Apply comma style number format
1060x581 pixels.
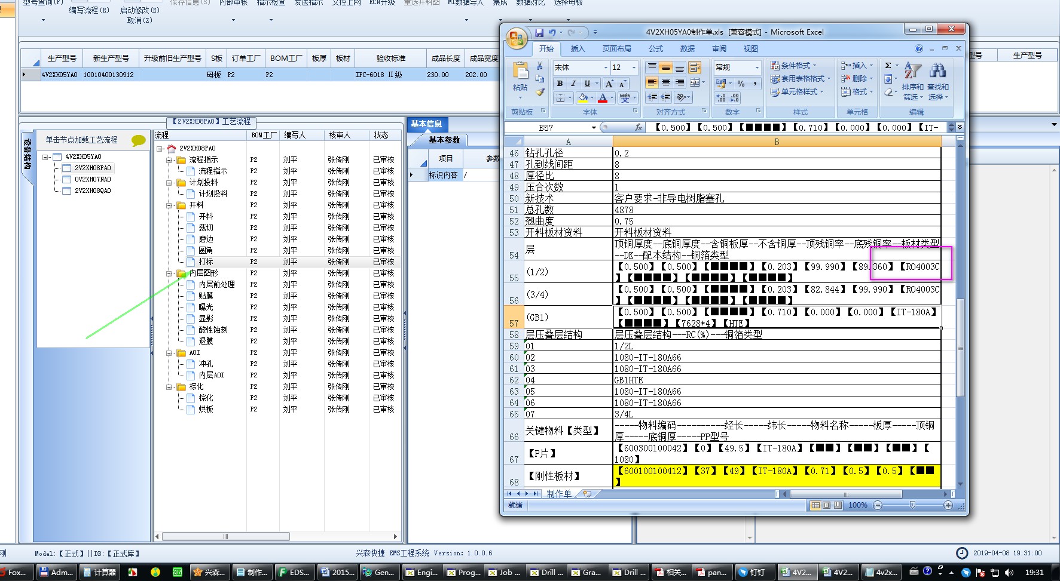[x=754, y=84]
